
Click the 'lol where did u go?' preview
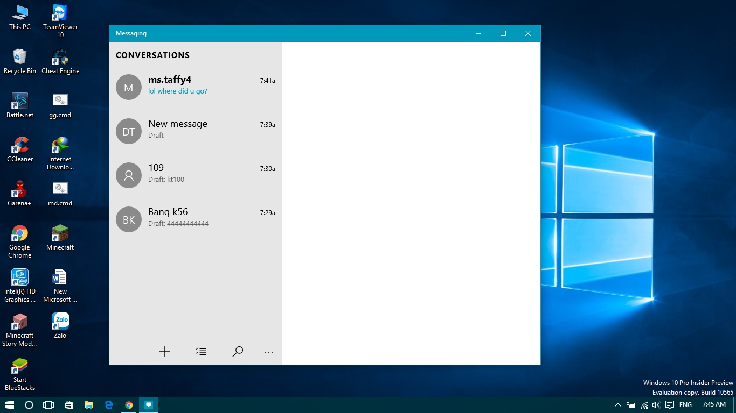[178, 91]
